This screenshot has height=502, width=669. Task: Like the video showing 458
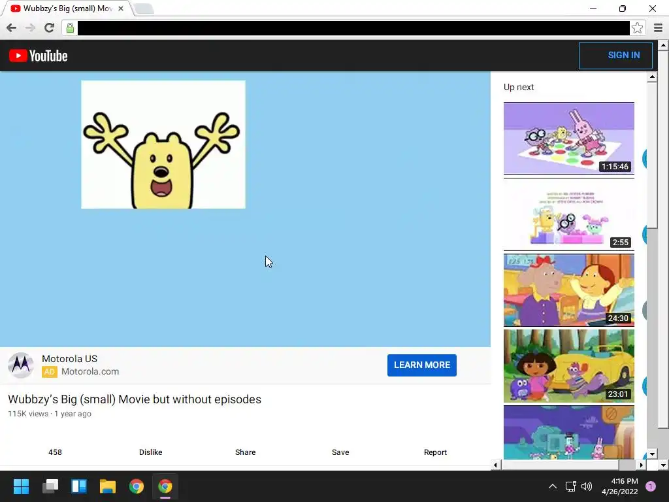tap(55, 452)
